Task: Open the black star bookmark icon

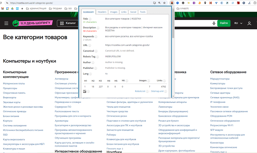Action: click(22, 9)
